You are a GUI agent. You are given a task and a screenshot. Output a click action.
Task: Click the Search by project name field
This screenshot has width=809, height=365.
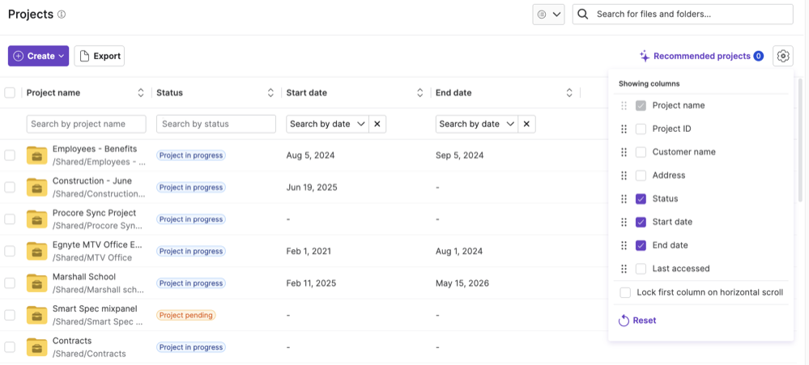pyautogui.click(x=86, y=124)
